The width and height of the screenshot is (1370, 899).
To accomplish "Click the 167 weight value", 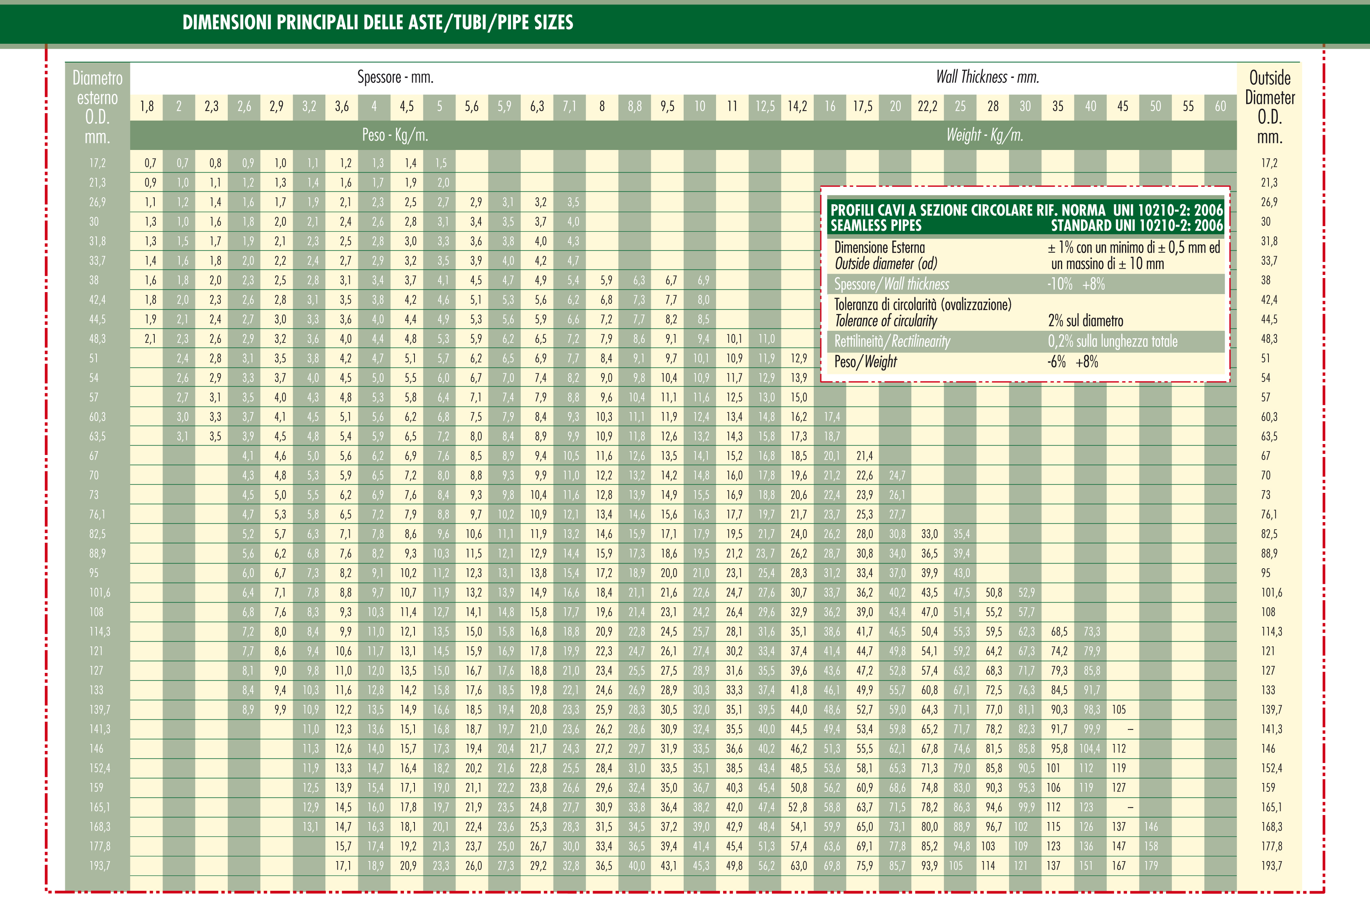I will [1118, 866].
